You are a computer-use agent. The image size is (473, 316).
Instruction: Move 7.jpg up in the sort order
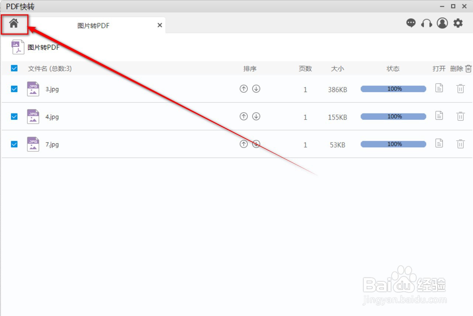[244, 144]
